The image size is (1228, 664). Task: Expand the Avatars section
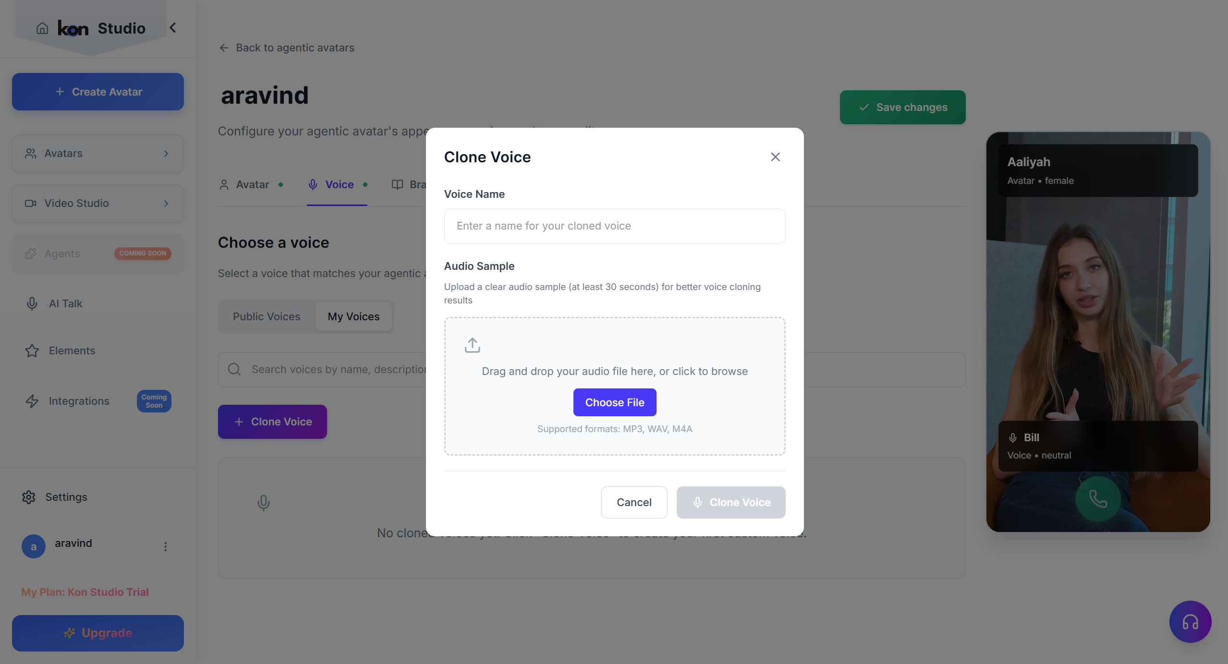(97, 153)
